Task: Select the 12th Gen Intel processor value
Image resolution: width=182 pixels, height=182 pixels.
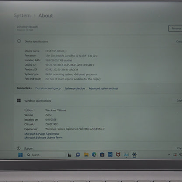Action: 71,56
